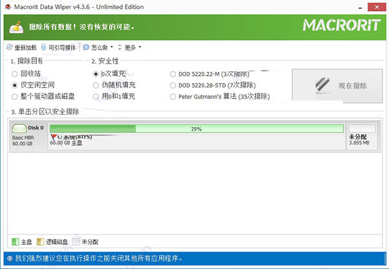389x269 pixels.
Task: Select DOD 5220.28-STD (7次擦除) method
Action: 172,86
